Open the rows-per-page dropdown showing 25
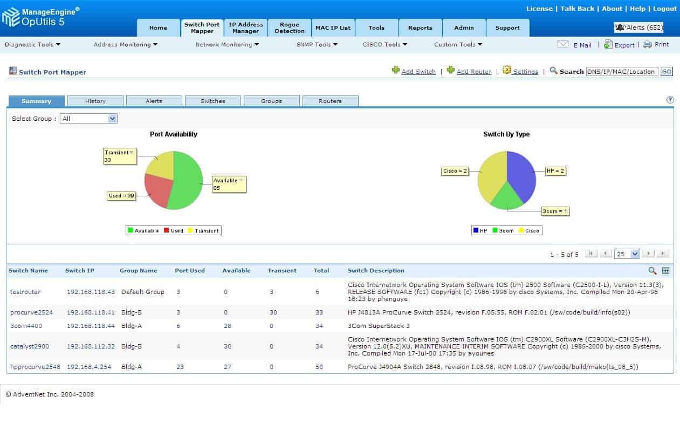The width and height of the screenshot is (680, 424). [627, 254]
